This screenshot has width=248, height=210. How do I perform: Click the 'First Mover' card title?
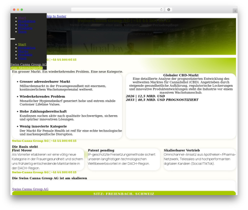(22, 150)
